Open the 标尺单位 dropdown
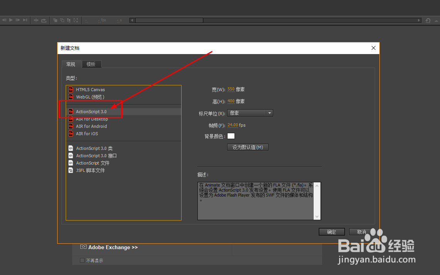The image size is (440, 275). (250, 113)
